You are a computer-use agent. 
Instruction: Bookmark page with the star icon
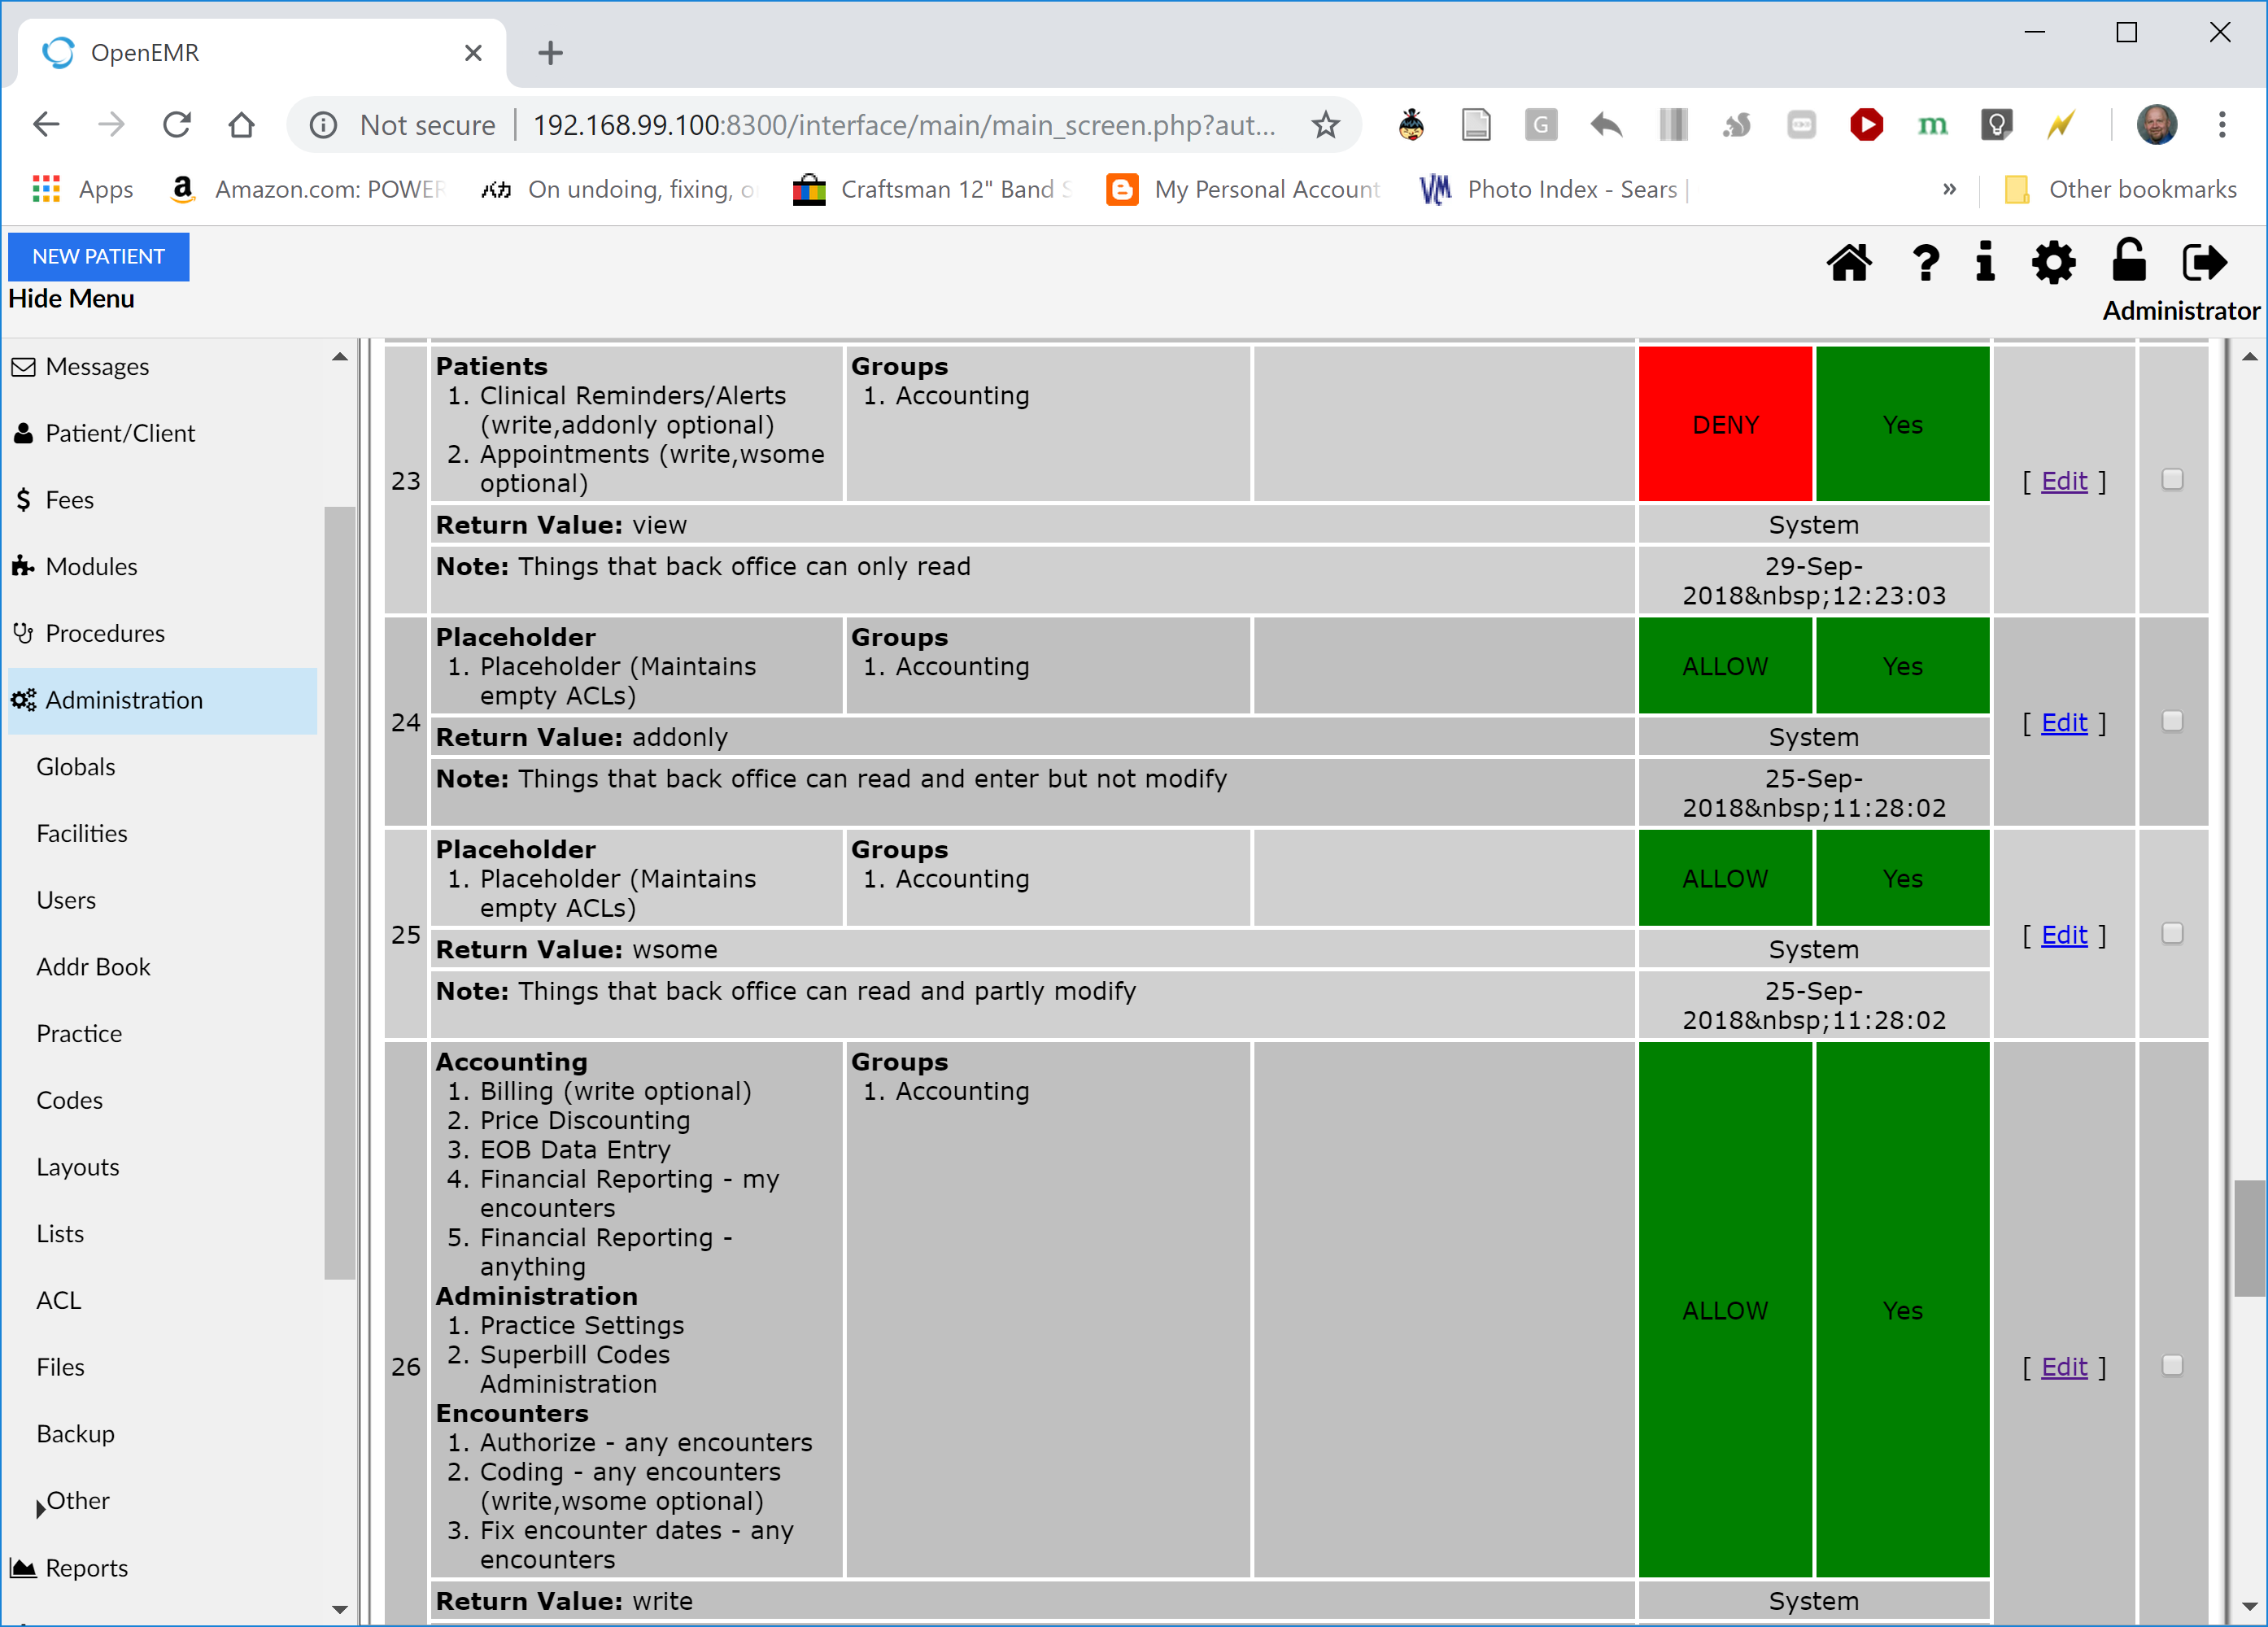pos(1326,125)
